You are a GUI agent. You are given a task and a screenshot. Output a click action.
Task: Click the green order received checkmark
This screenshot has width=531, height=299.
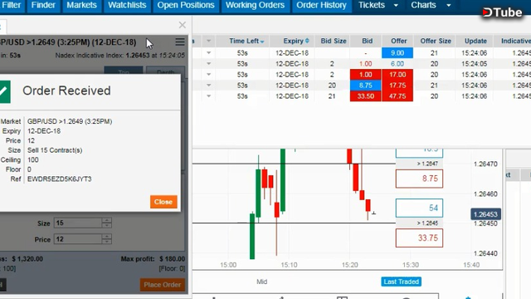pos(5,91)
